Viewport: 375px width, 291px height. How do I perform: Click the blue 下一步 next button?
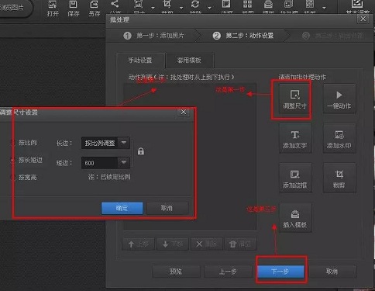click(280, 272)
